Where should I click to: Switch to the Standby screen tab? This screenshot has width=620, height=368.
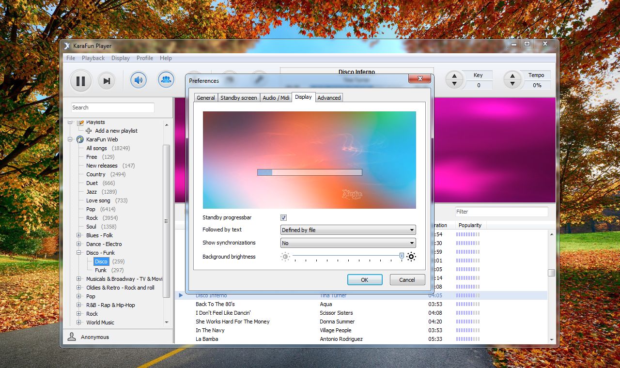239,98
